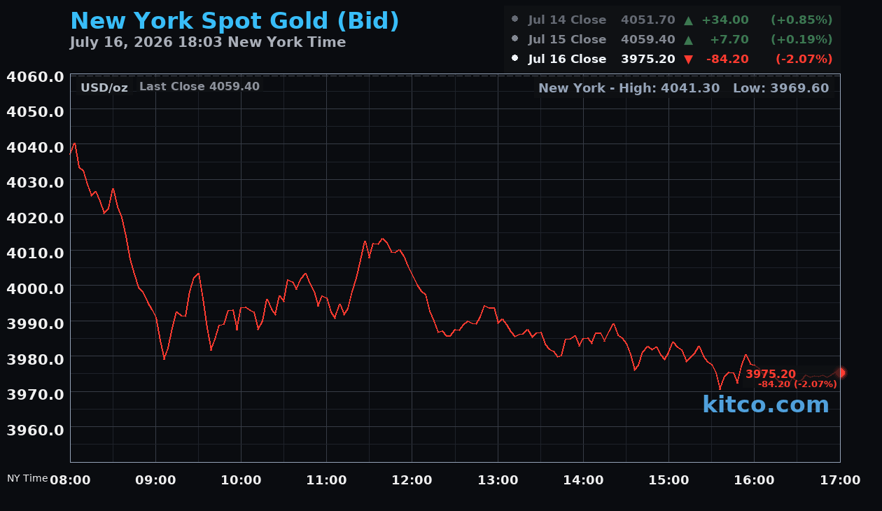The height and width of the screenshot is (511, 882).
Task: Click the green up arrow beside +34.00
Action: click(688, 20)
